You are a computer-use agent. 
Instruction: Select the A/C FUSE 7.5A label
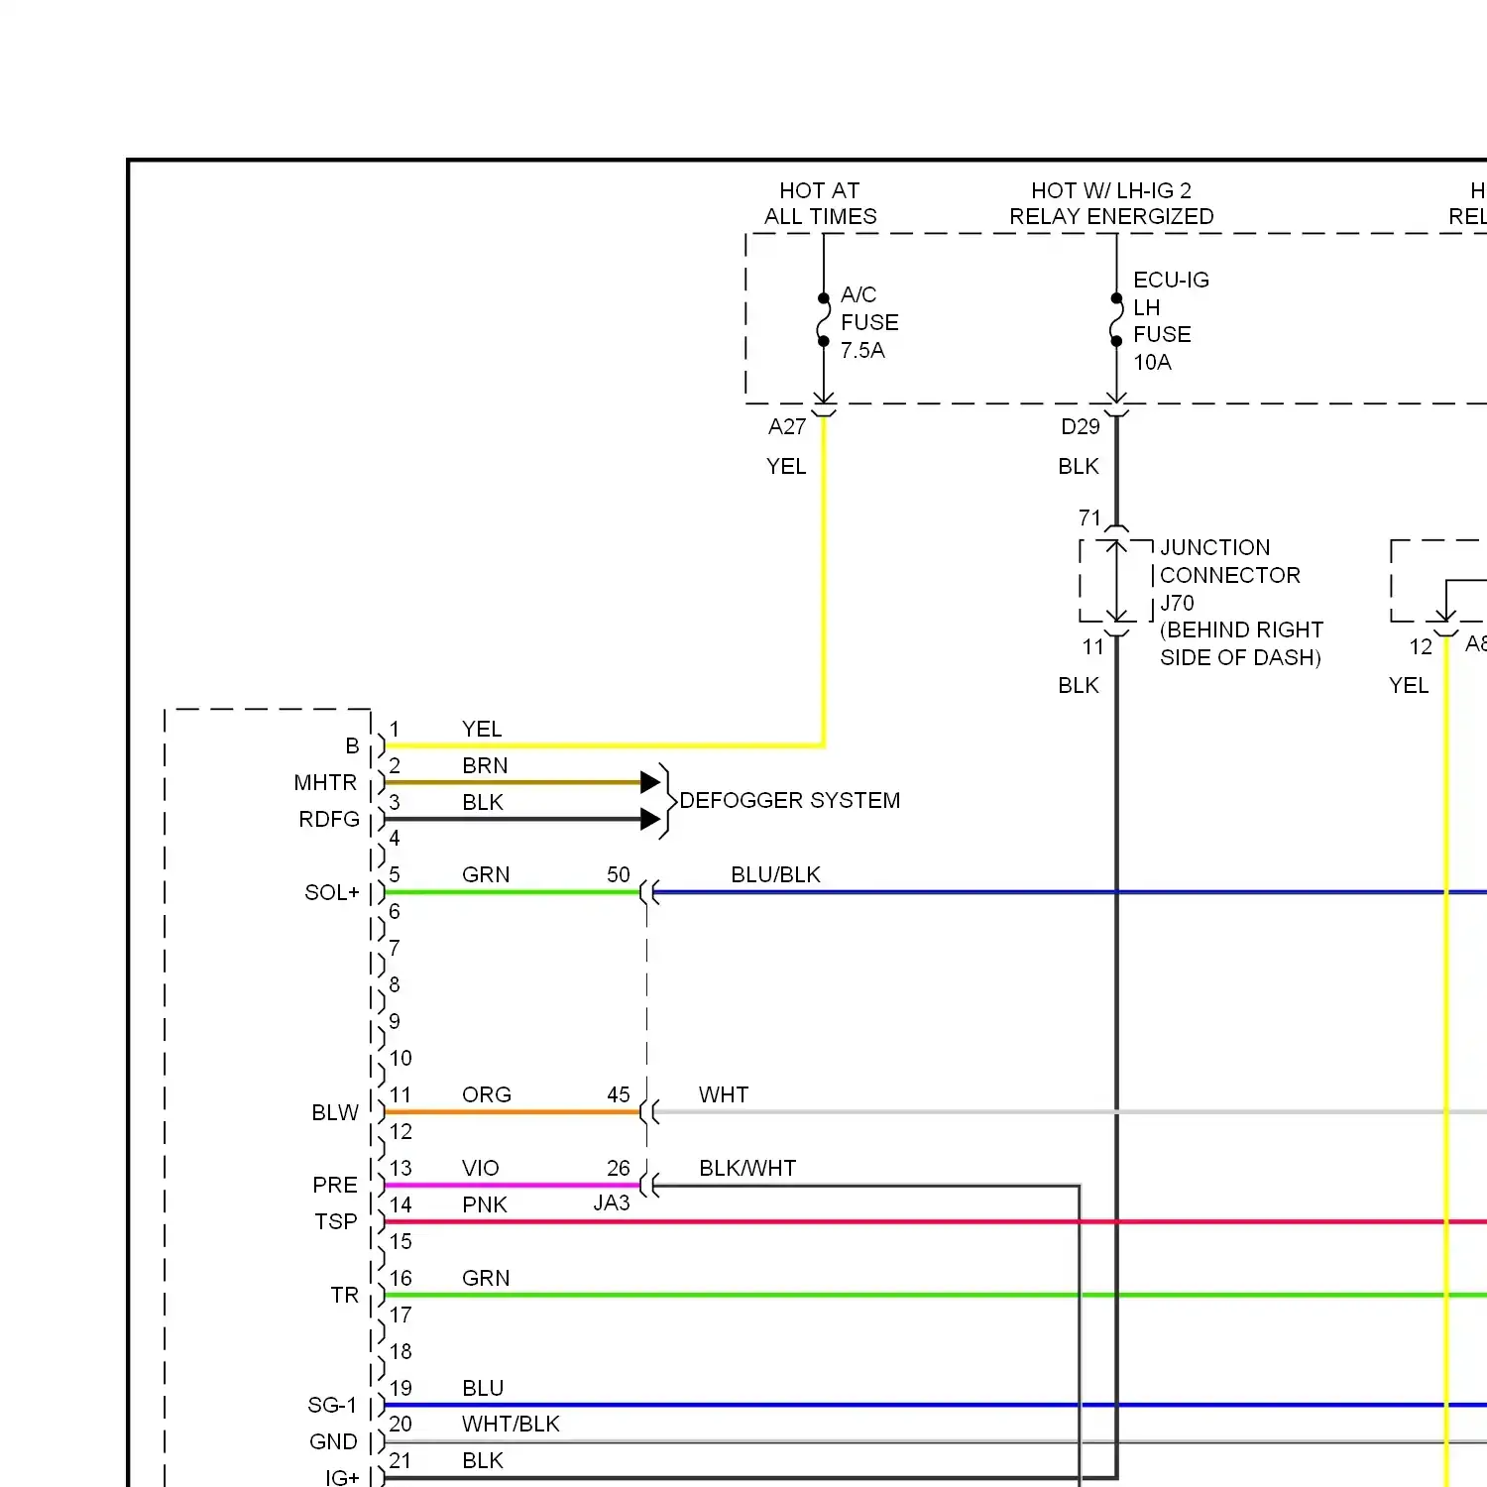[x=869, y=322]
